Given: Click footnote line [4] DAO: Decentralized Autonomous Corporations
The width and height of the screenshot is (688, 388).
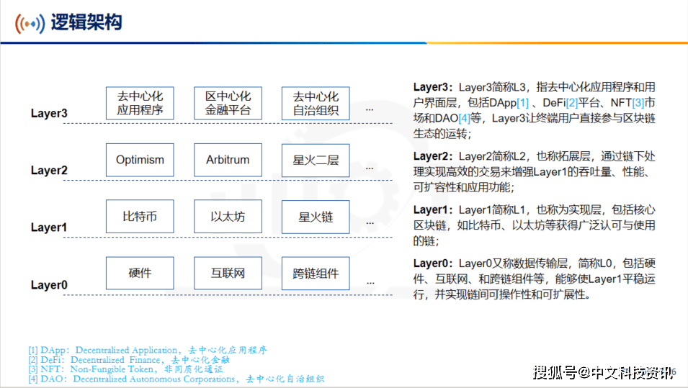Looking at the screenshot, I should [177, 379].
